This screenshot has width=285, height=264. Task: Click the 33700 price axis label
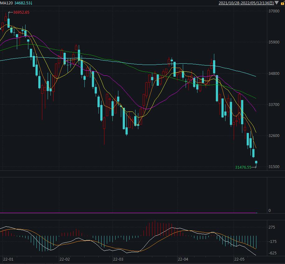274,105
